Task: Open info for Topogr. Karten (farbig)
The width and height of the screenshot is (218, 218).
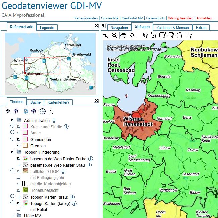Action: [74, 203]
